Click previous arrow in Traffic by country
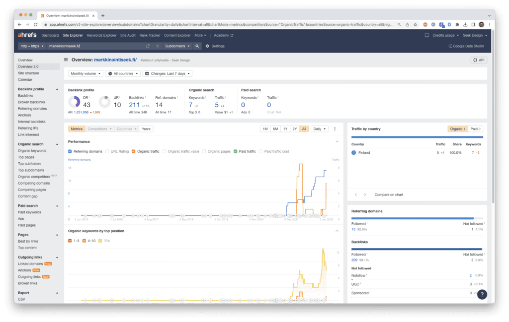The width and height of the screenshot is (509, 322). (356, 194)
